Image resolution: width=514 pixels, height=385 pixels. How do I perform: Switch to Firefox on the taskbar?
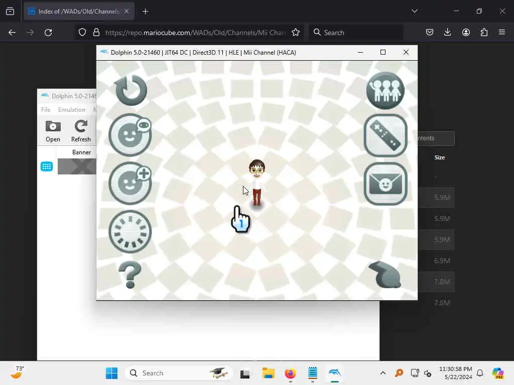pos(291,373)
